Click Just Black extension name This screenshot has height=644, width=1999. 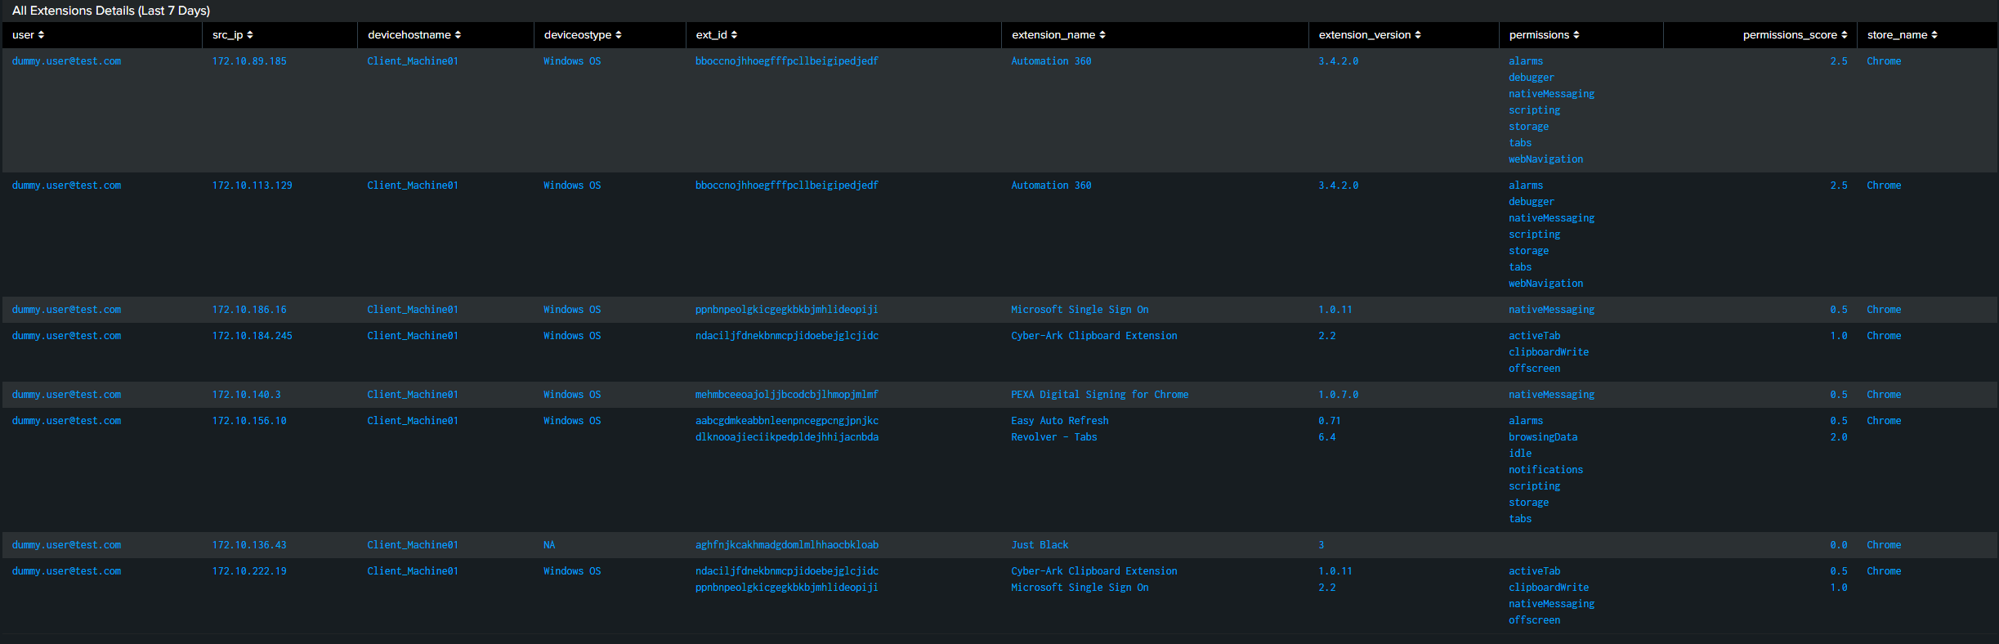(1040, 545)
